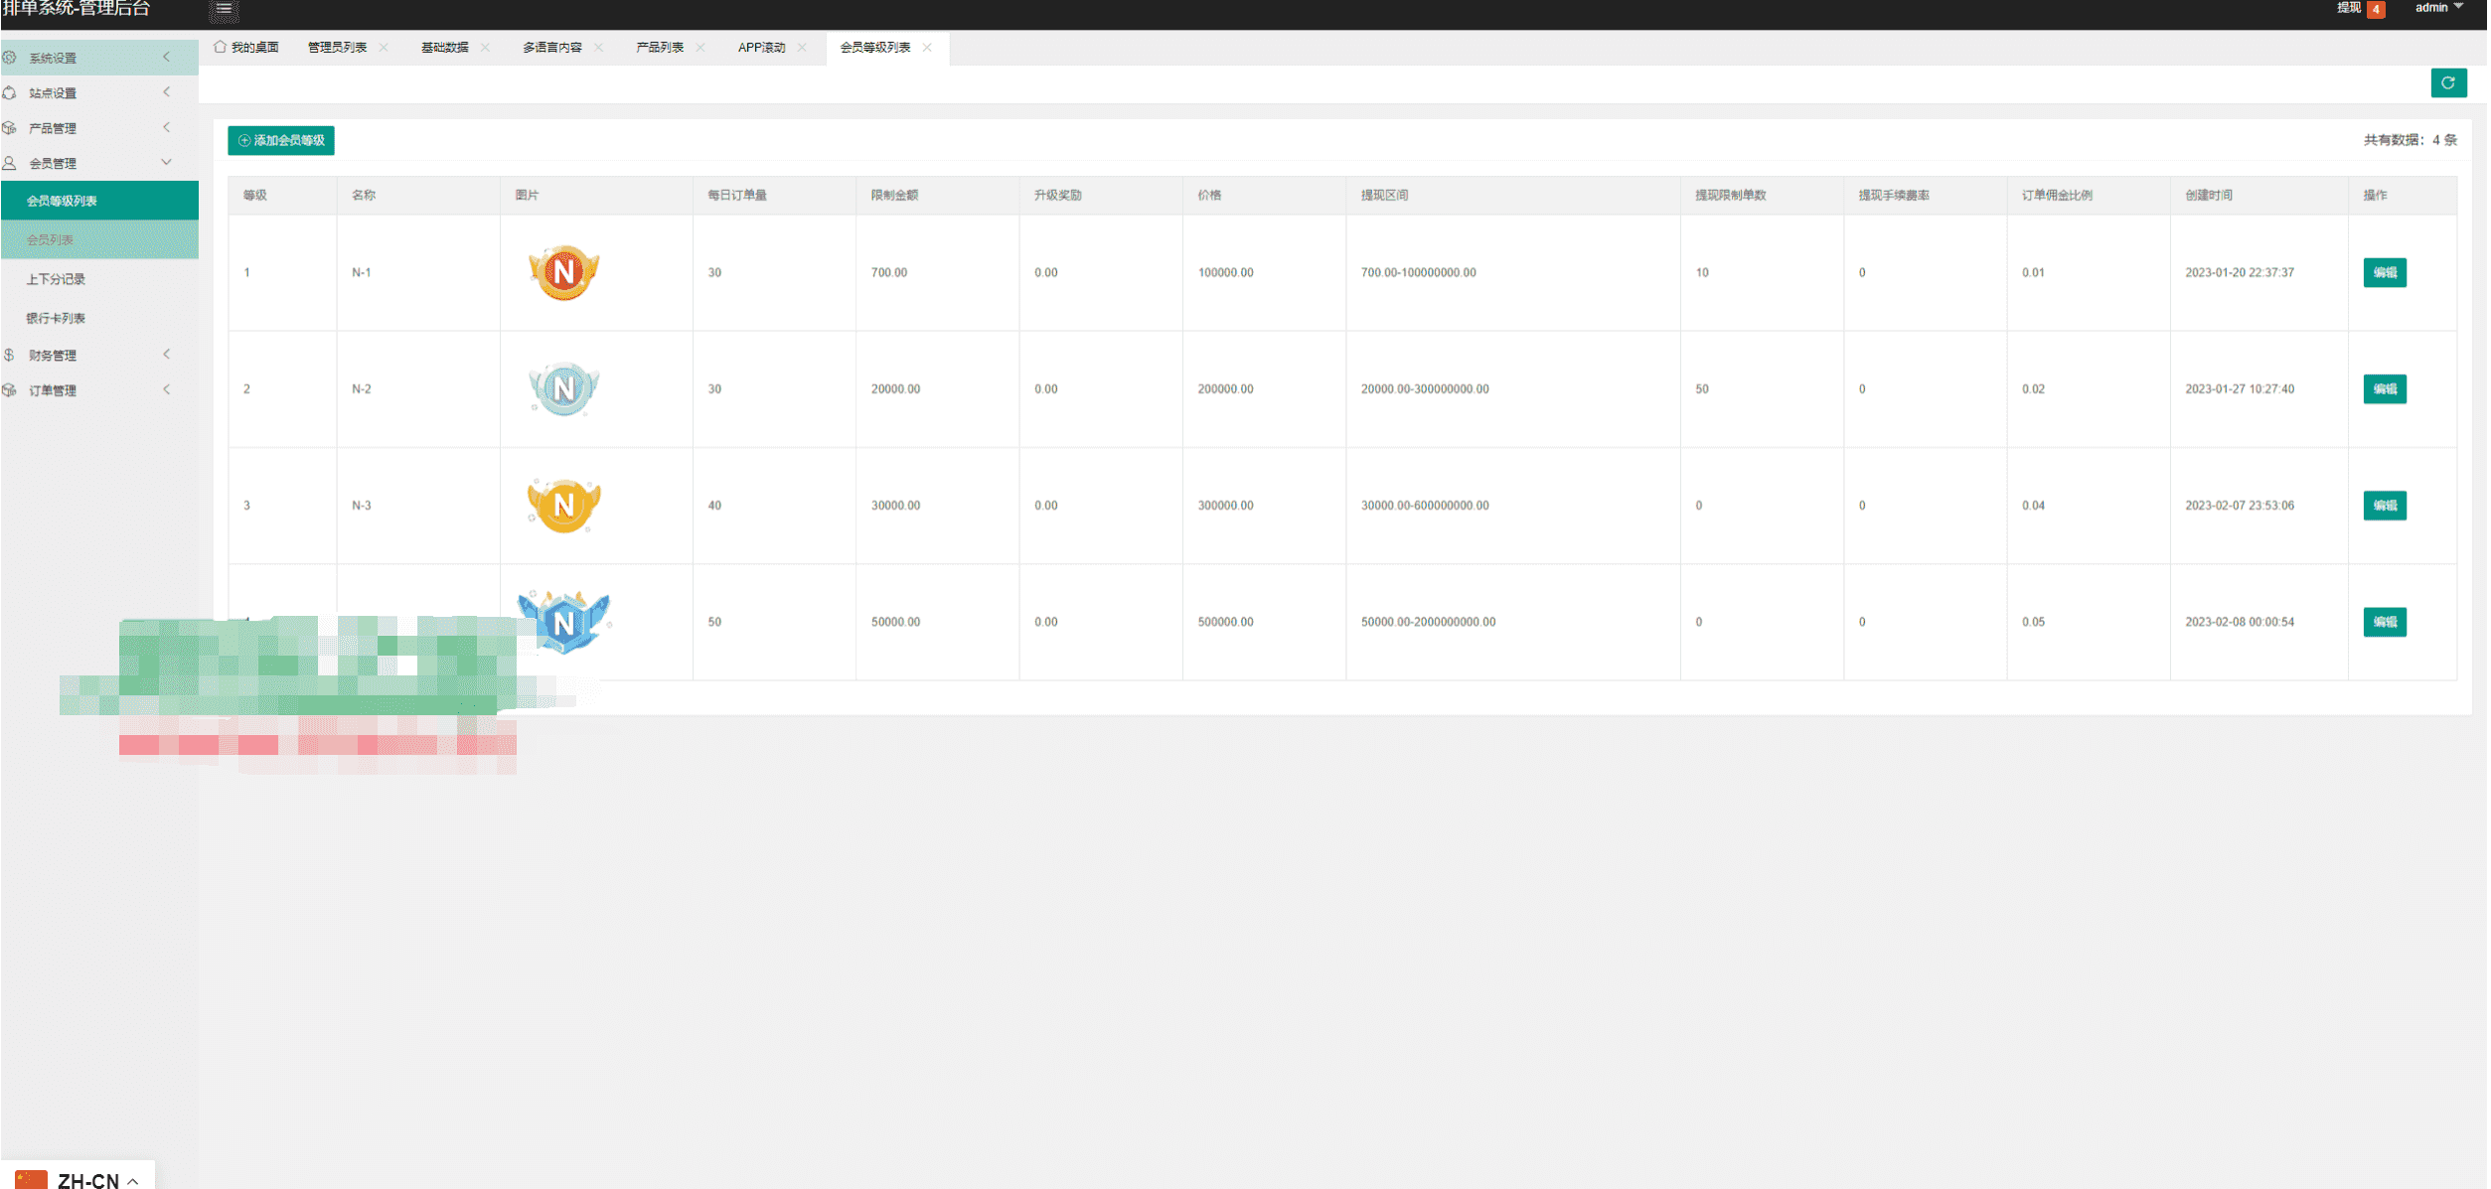Viewport: 2491px width, 1189px height.
Task: Click the 添加会员等级 button
Action: 281,140
